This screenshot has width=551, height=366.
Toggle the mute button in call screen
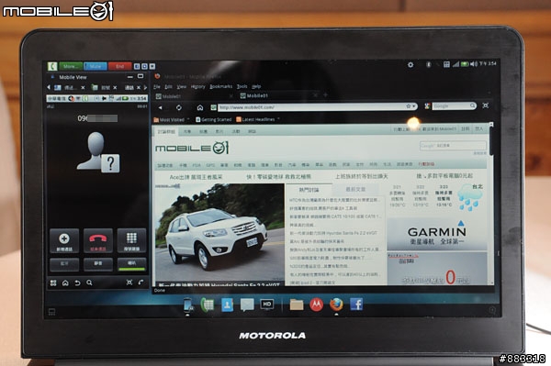tap(98, 264)
